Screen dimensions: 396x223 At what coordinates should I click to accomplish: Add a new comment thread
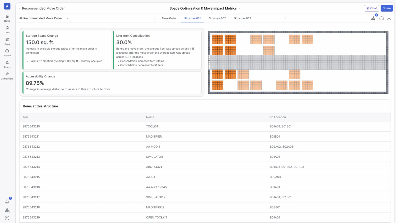382,18
